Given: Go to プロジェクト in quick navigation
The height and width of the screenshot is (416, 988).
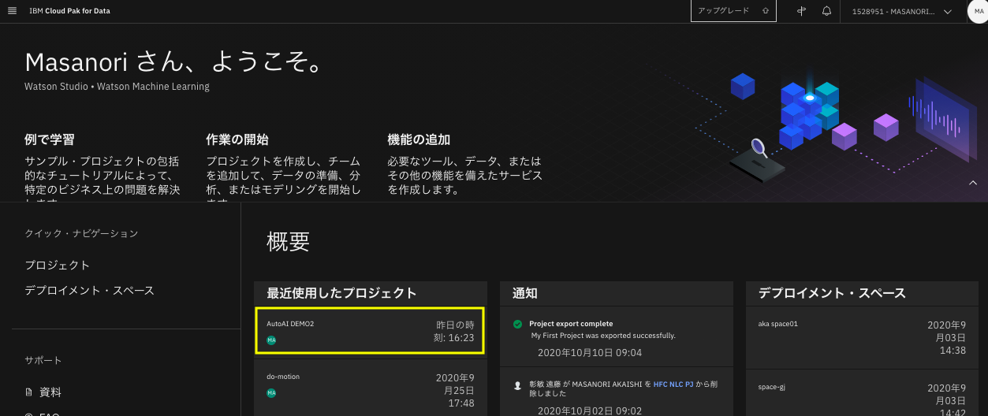Looking at the screenshot, I should point(58,265).
